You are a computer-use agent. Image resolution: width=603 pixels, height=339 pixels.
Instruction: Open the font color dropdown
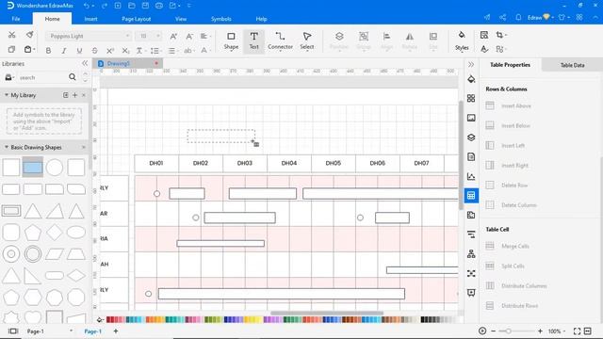click(205, 50)
